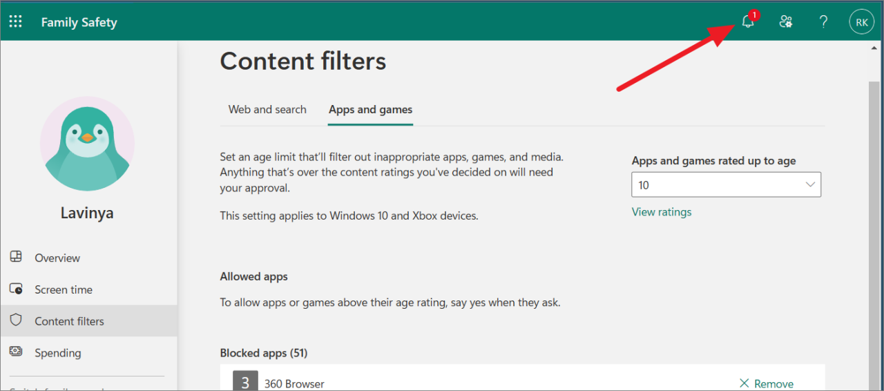Click the 360 Browser age rating badge
Viewport: 884px width, 391px height.
pos(245,381)
